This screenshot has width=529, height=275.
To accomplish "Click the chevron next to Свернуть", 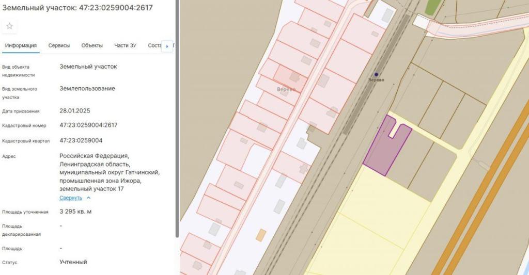I will 88,198.
